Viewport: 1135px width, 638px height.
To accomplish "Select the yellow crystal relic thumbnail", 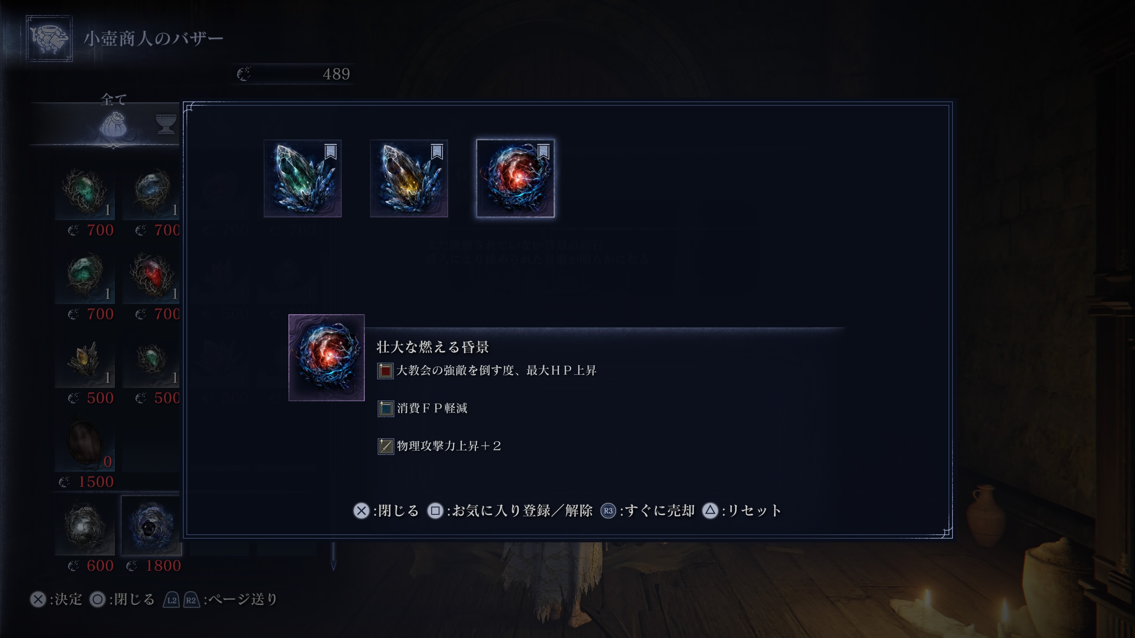I will [x=409, y=178].
